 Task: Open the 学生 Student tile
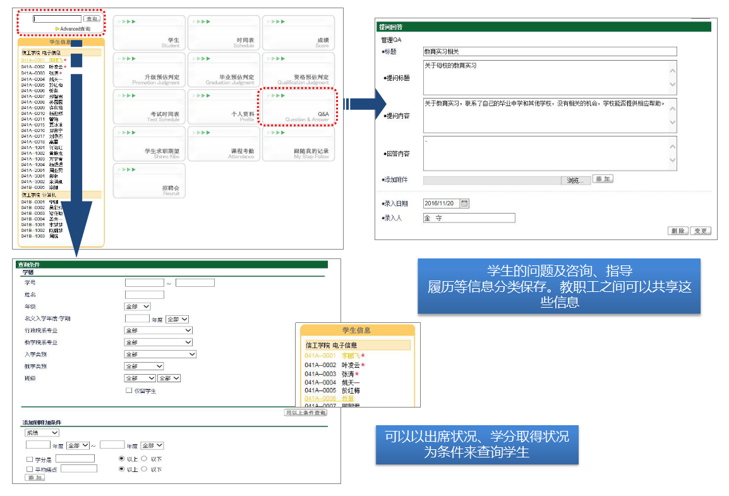click(x=149, y=33)
